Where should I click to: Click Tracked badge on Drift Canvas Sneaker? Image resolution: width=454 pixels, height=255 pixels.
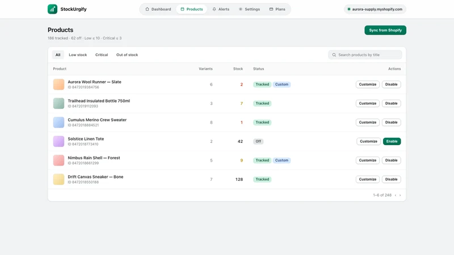262,179
